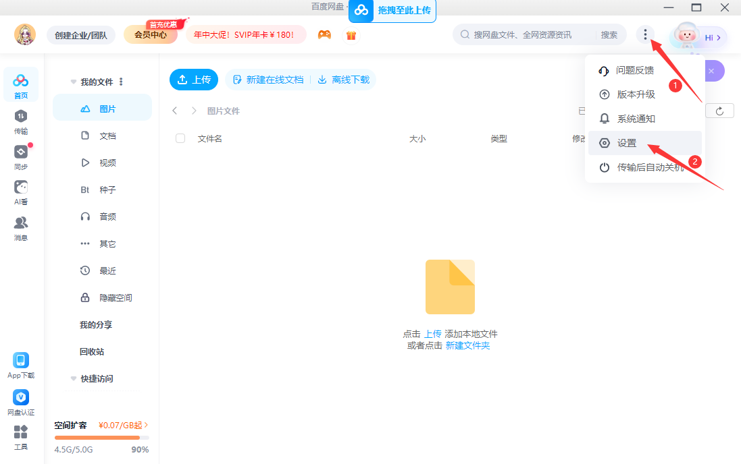The image size is (741, 464).
Task: Click the 新建文件夹 link
Action: pos(468,344)
